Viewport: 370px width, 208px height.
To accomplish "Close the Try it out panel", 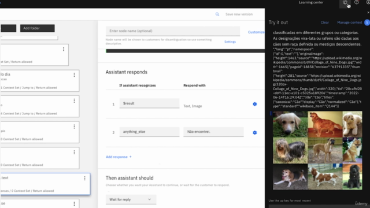I will [x=368, y=13].
